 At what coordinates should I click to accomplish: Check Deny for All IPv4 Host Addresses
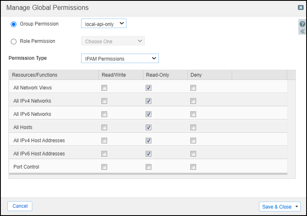(x=193, y=141)
